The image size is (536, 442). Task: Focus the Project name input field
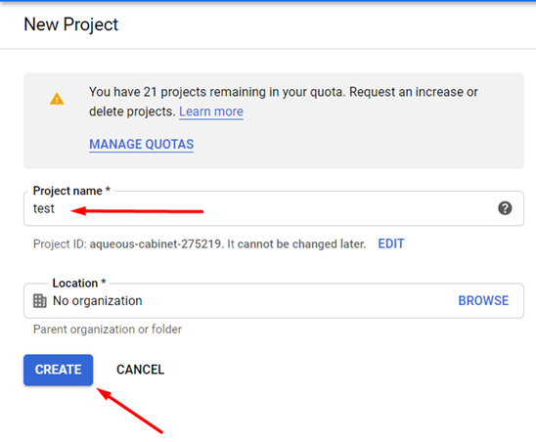coord(274,208)
